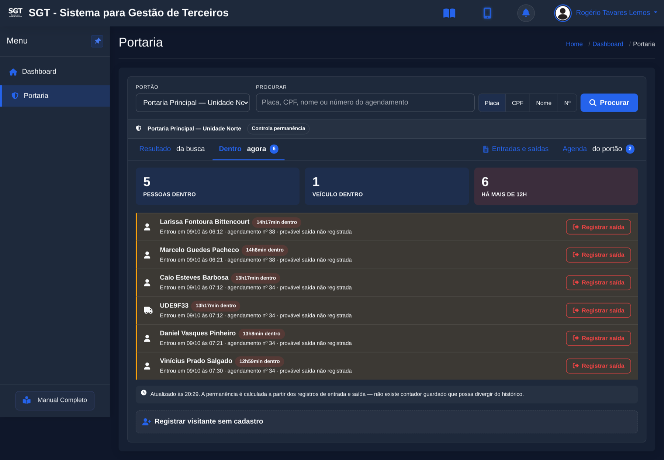Register exit for vehicle UDE9F33
Screen dimensions: 664x460
[x=598, y=311]
